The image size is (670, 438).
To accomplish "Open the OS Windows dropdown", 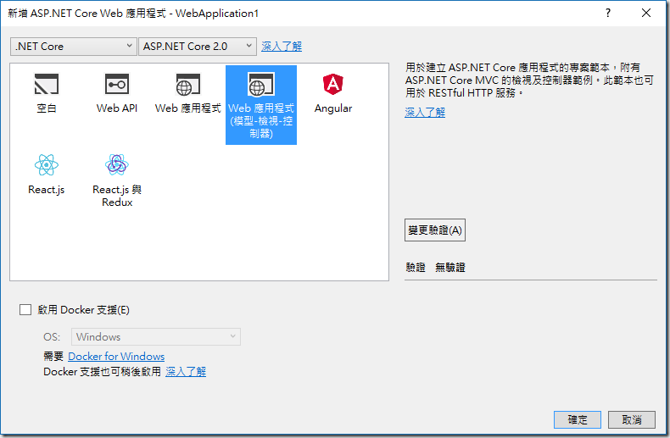I will (156, 337).
